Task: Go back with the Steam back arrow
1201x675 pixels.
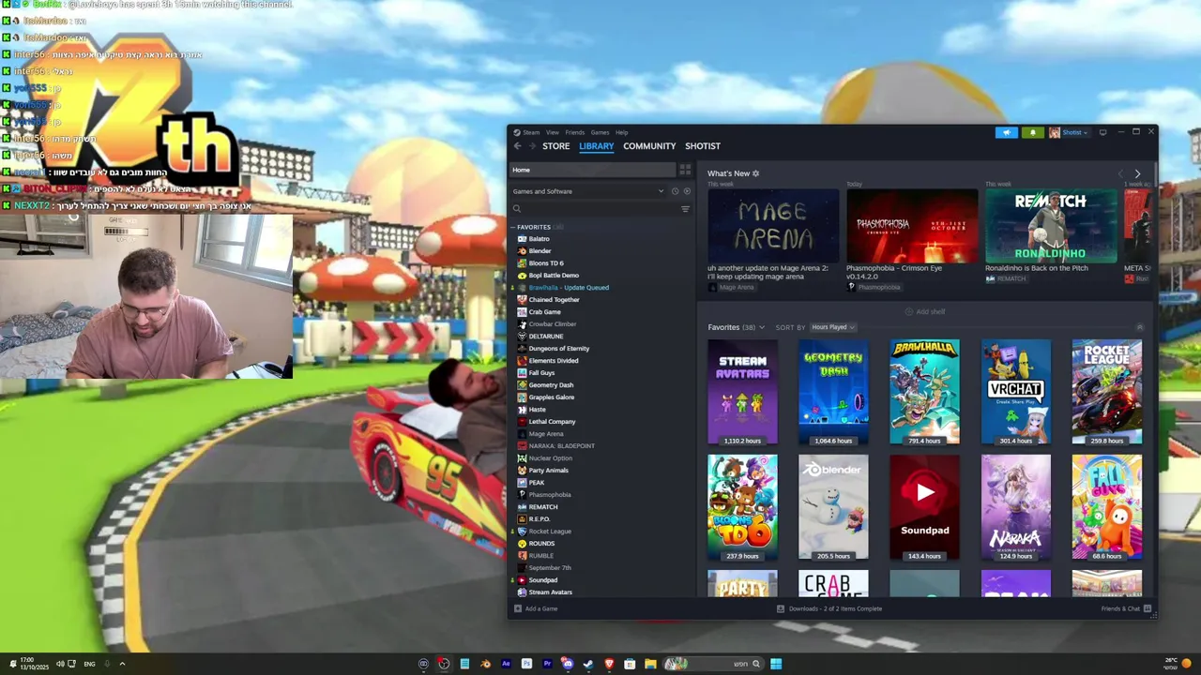Action: [x=517, y=146]
